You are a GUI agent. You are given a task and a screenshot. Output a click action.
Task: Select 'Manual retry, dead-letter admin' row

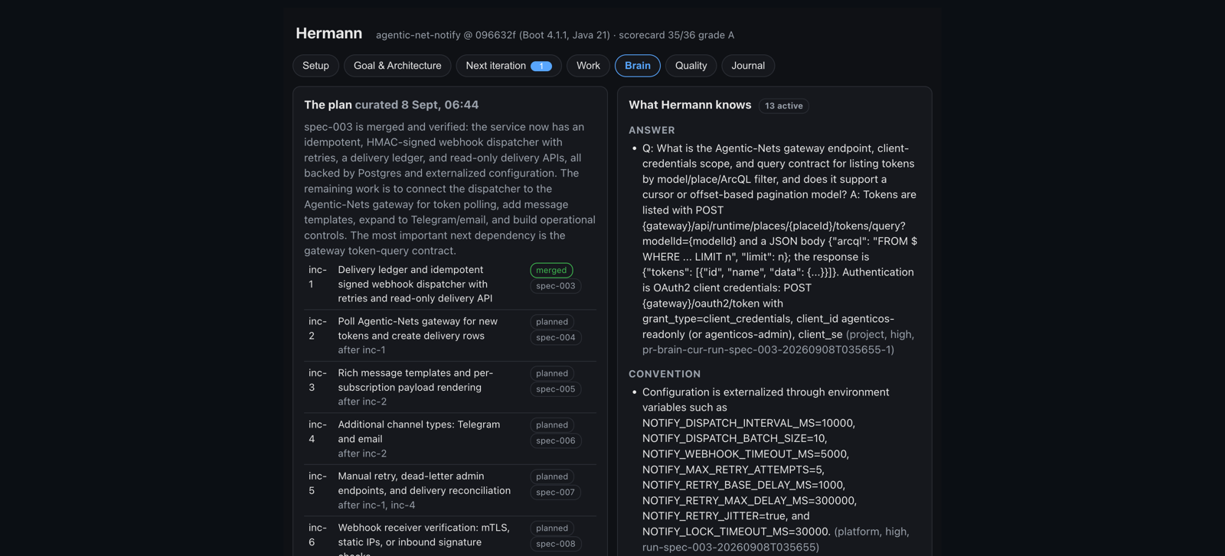tap(450, 490)
